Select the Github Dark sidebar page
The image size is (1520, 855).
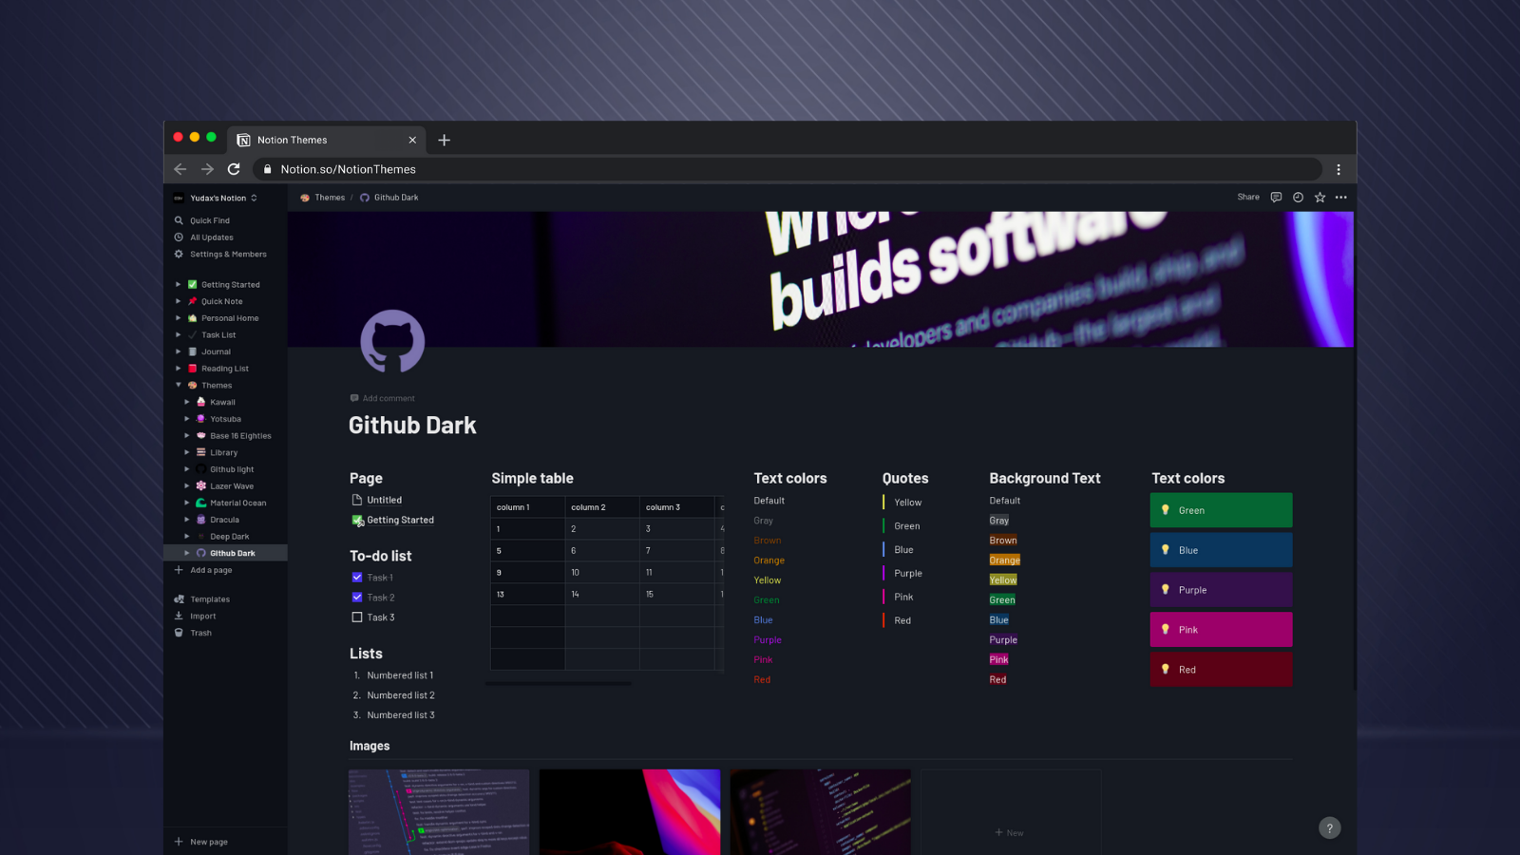point(225,553)
